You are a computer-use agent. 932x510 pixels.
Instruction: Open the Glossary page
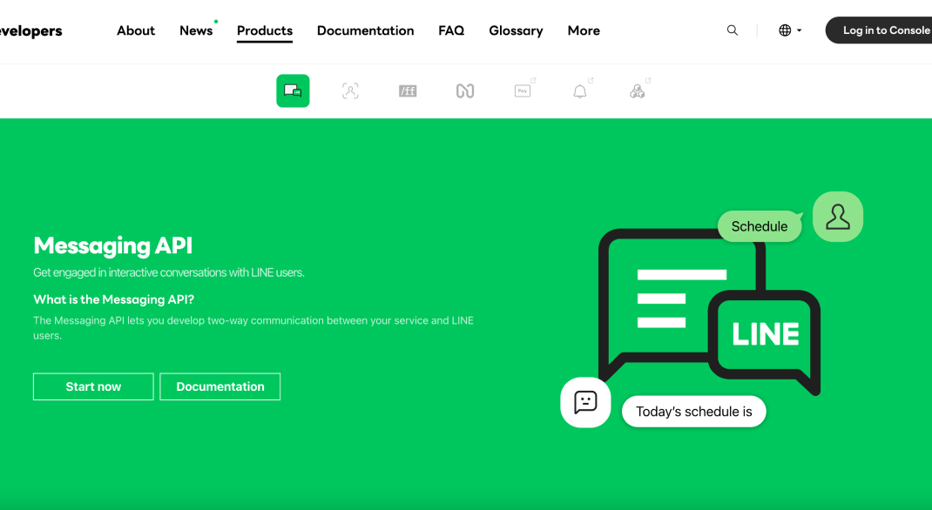pos(516,30)
